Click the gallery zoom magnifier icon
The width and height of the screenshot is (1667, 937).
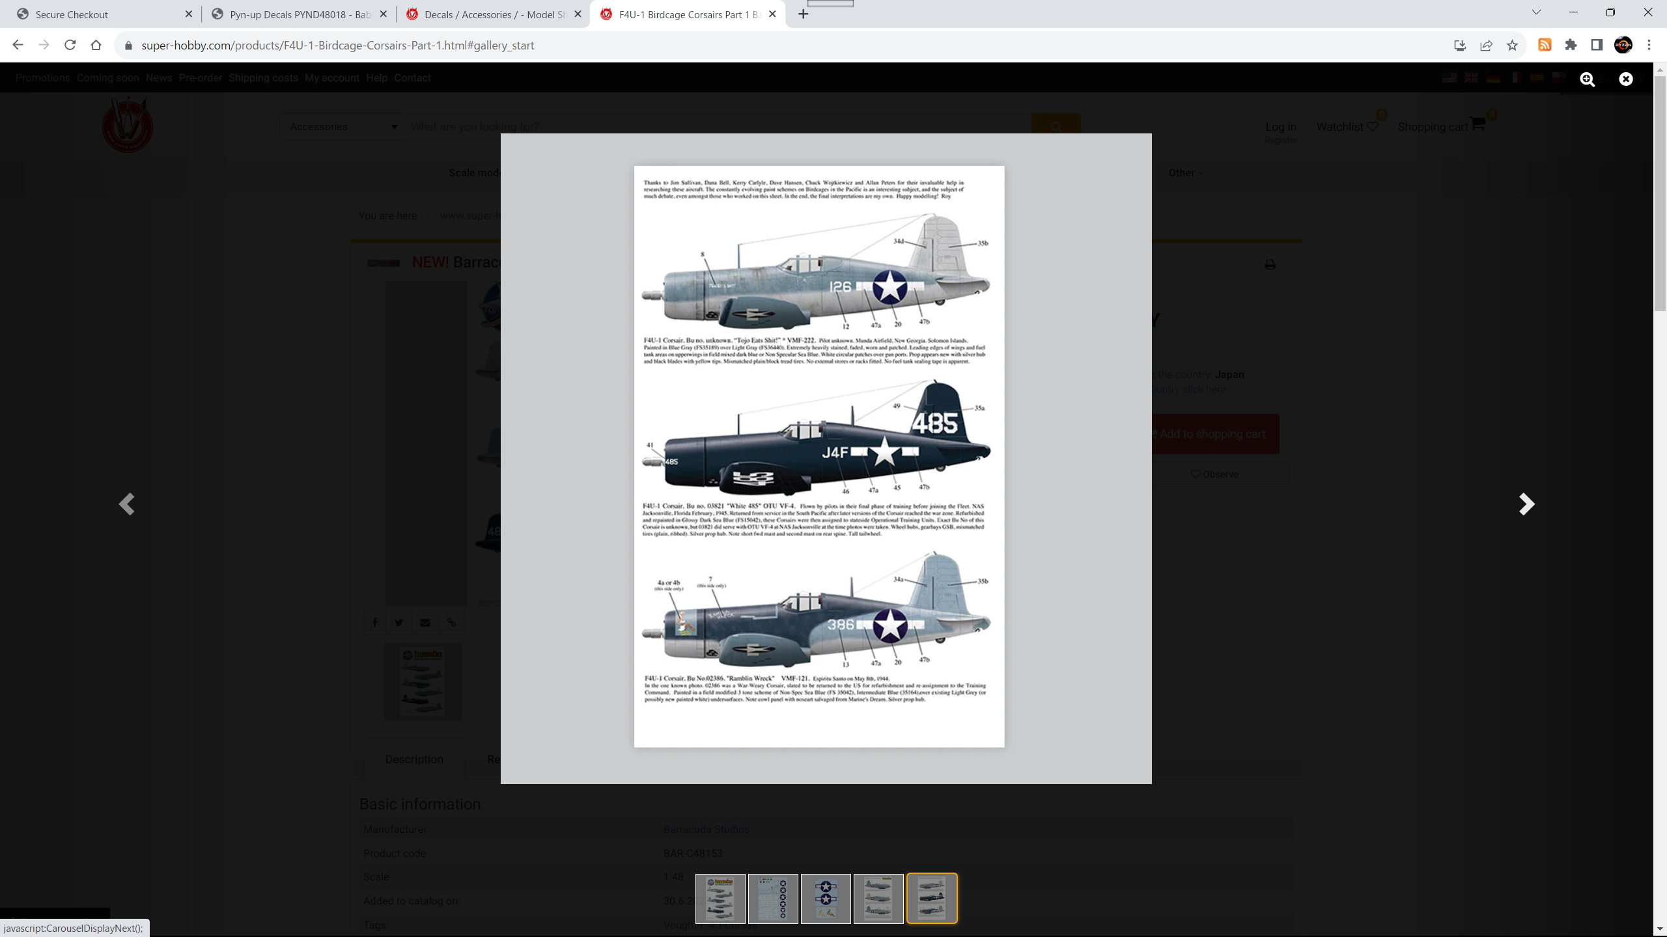pyautogui.click(x=1587, y=79)
